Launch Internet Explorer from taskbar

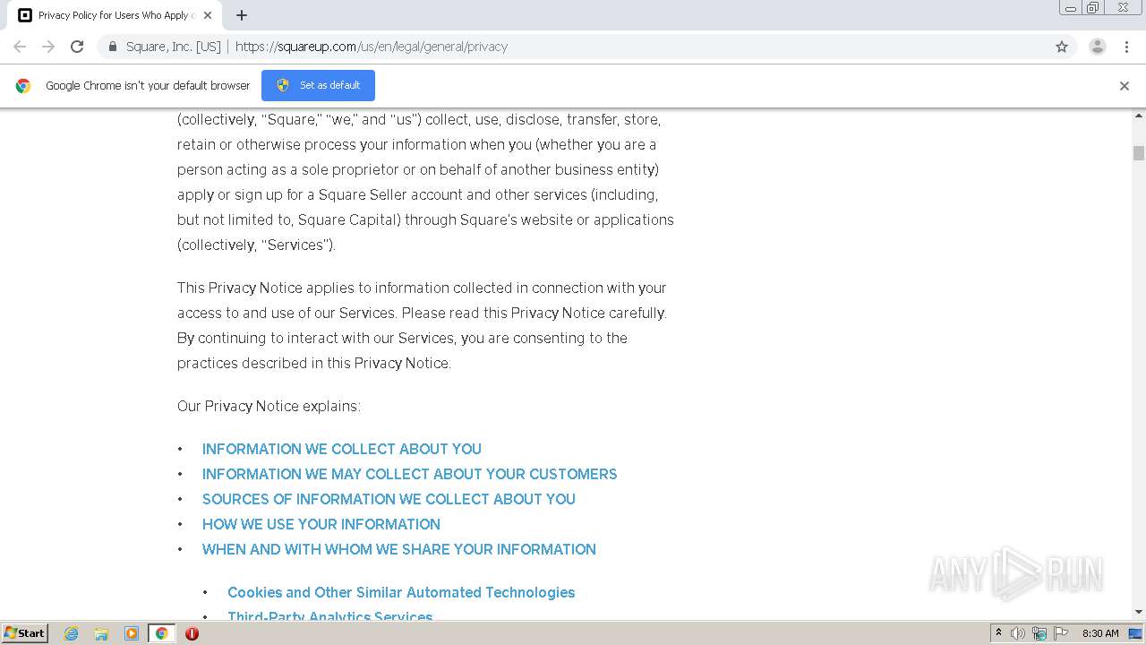pyautogui.click(x=71, y=633)
